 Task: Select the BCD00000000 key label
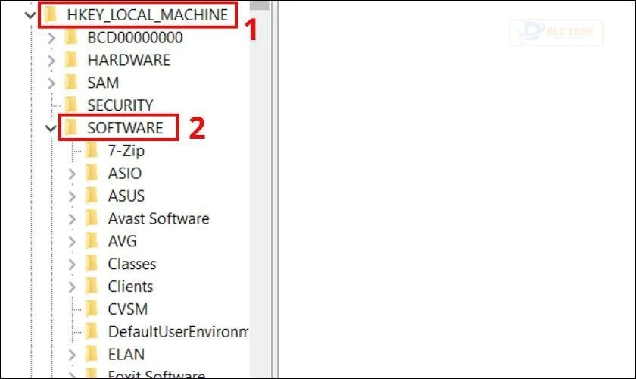(x=135, y=38)
